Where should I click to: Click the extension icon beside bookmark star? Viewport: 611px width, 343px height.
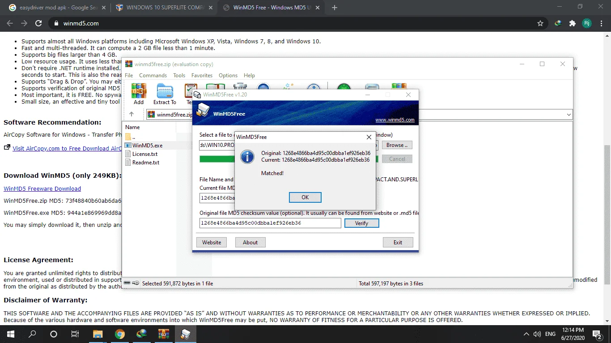coord(558,23)
